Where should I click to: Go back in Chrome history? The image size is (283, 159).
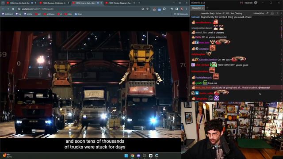[x=3, y=9]
